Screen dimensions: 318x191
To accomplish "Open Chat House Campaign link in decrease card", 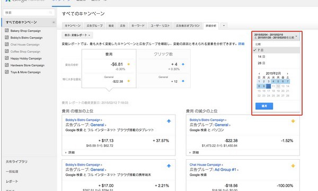I will [x=205, y=164].
